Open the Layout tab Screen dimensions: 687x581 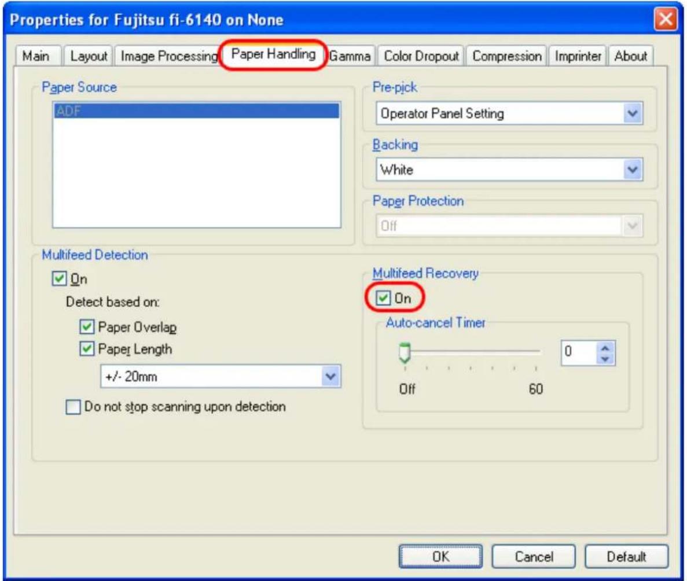click(89, 56)
